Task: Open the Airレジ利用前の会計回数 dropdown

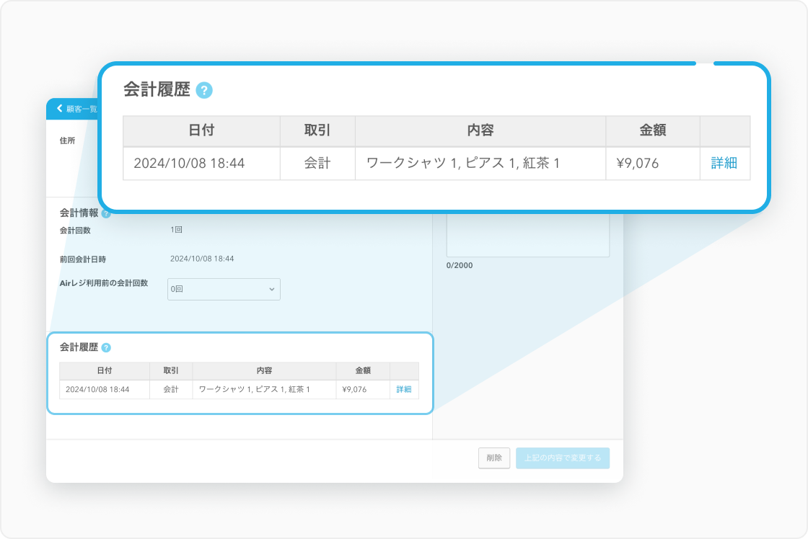Action: coord(224,289)
